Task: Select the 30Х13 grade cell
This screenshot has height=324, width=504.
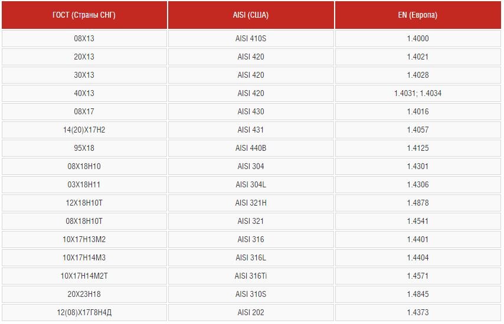Action: 84,75
